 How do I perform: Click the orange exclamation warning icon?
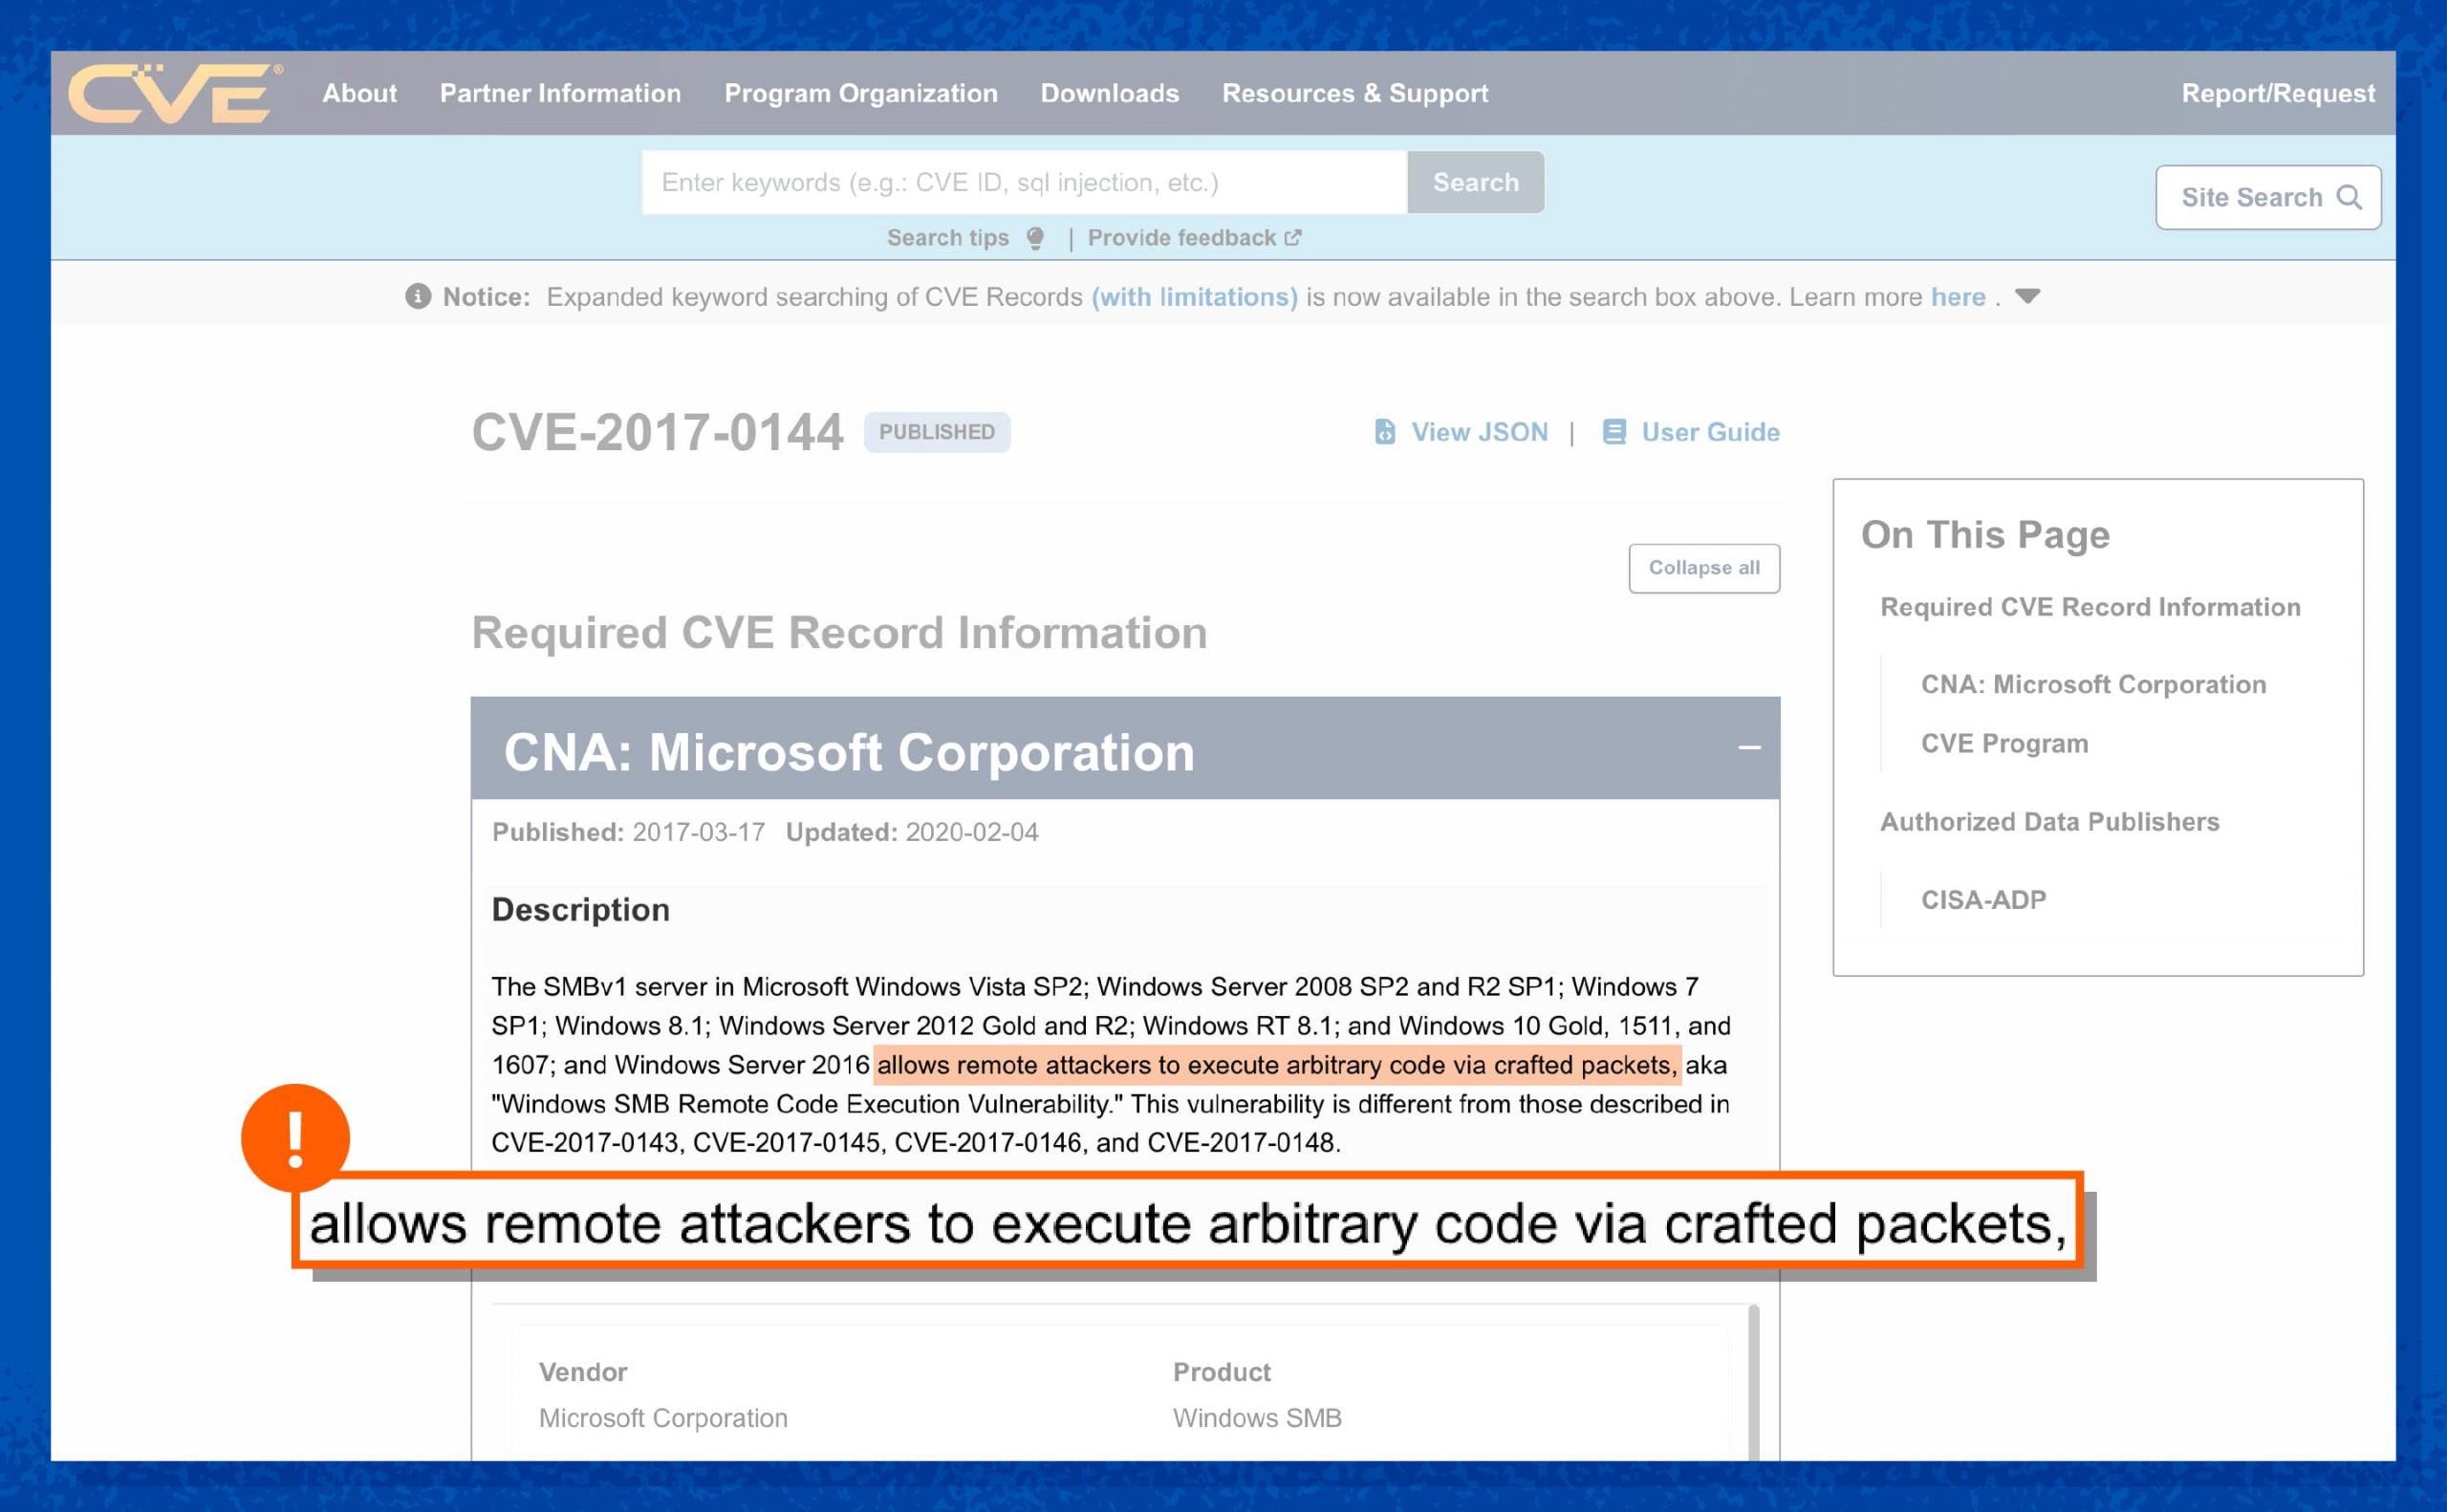tap(295, 1137)
